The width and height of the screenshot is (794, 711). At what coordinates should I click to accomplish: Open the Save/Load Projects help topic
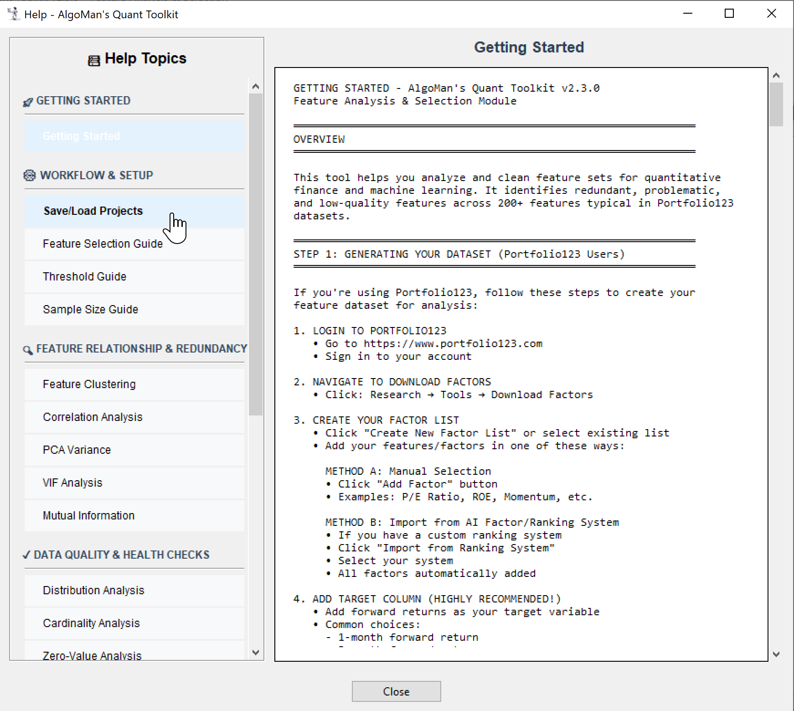(93, 211)
